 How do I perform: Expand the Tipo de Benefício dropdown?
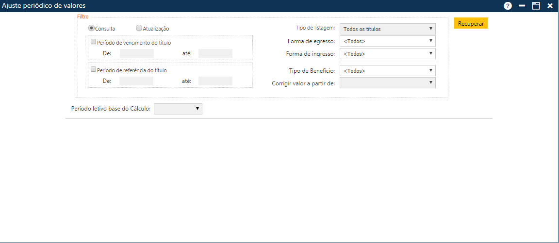[387, 71]
